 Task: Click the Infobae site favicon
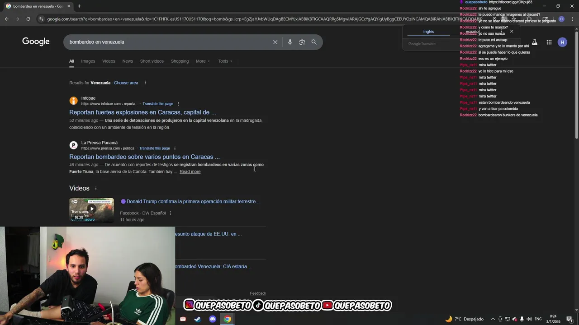(x=73, y=101)
